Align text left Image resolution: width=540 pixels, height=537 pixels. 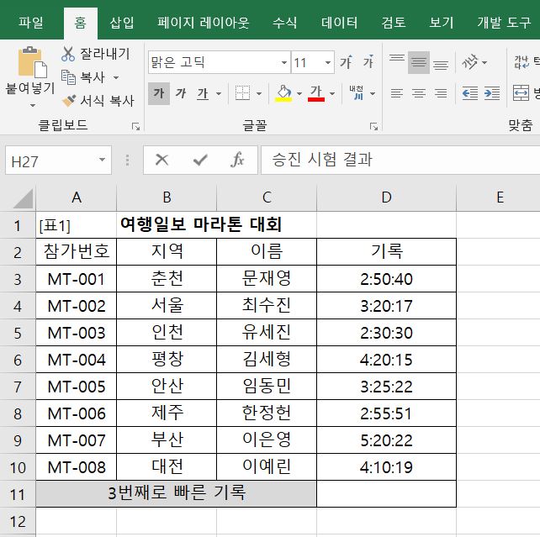[x=397, y=93]
